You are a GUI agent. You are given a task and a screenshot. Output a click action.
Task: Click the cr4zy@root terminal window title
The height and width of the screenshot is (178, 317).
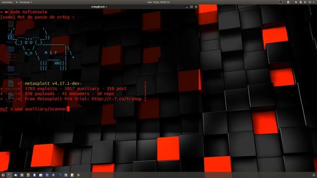coord(99,6)
